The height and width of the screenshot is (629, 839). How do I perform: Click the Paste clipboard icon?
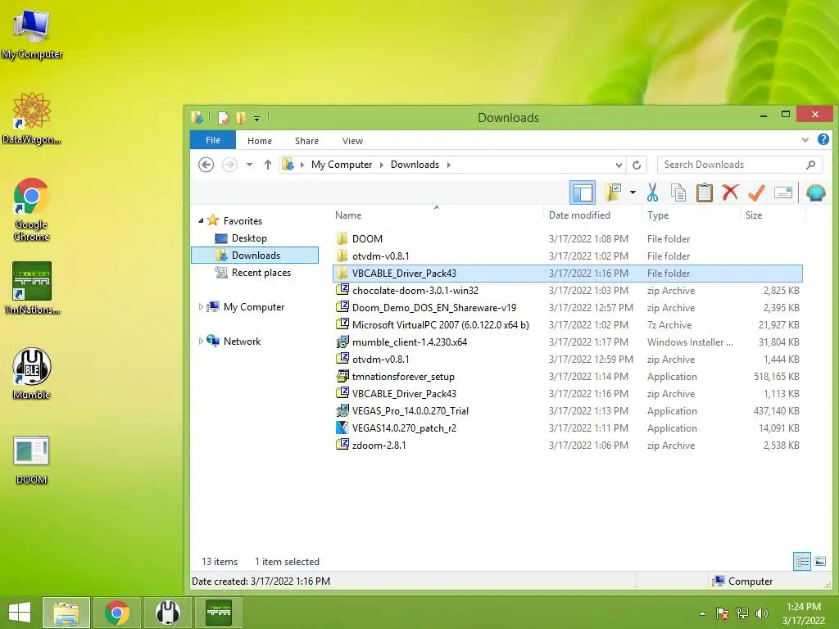[x=704, y=192]
